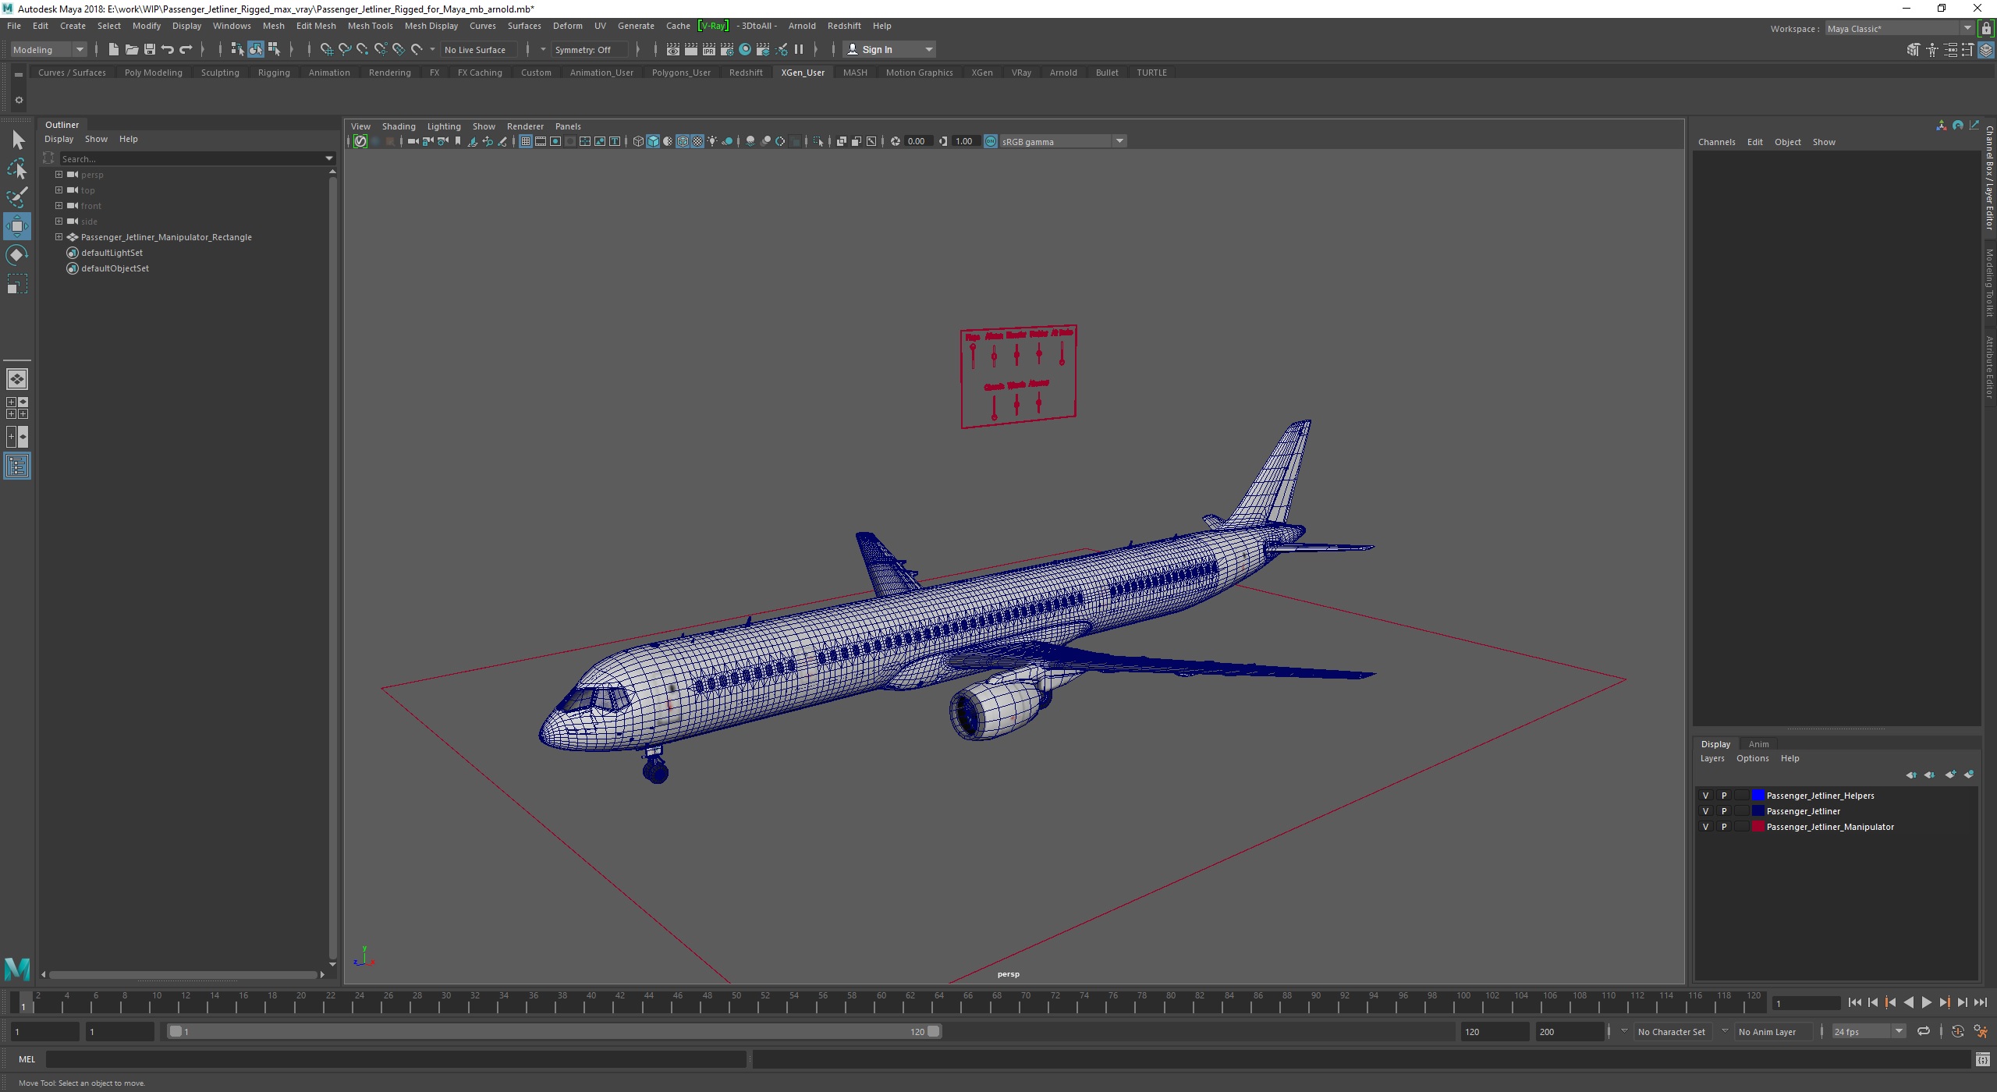
Task: Click the Save Scene disk icon
Action: click(149, 49)
